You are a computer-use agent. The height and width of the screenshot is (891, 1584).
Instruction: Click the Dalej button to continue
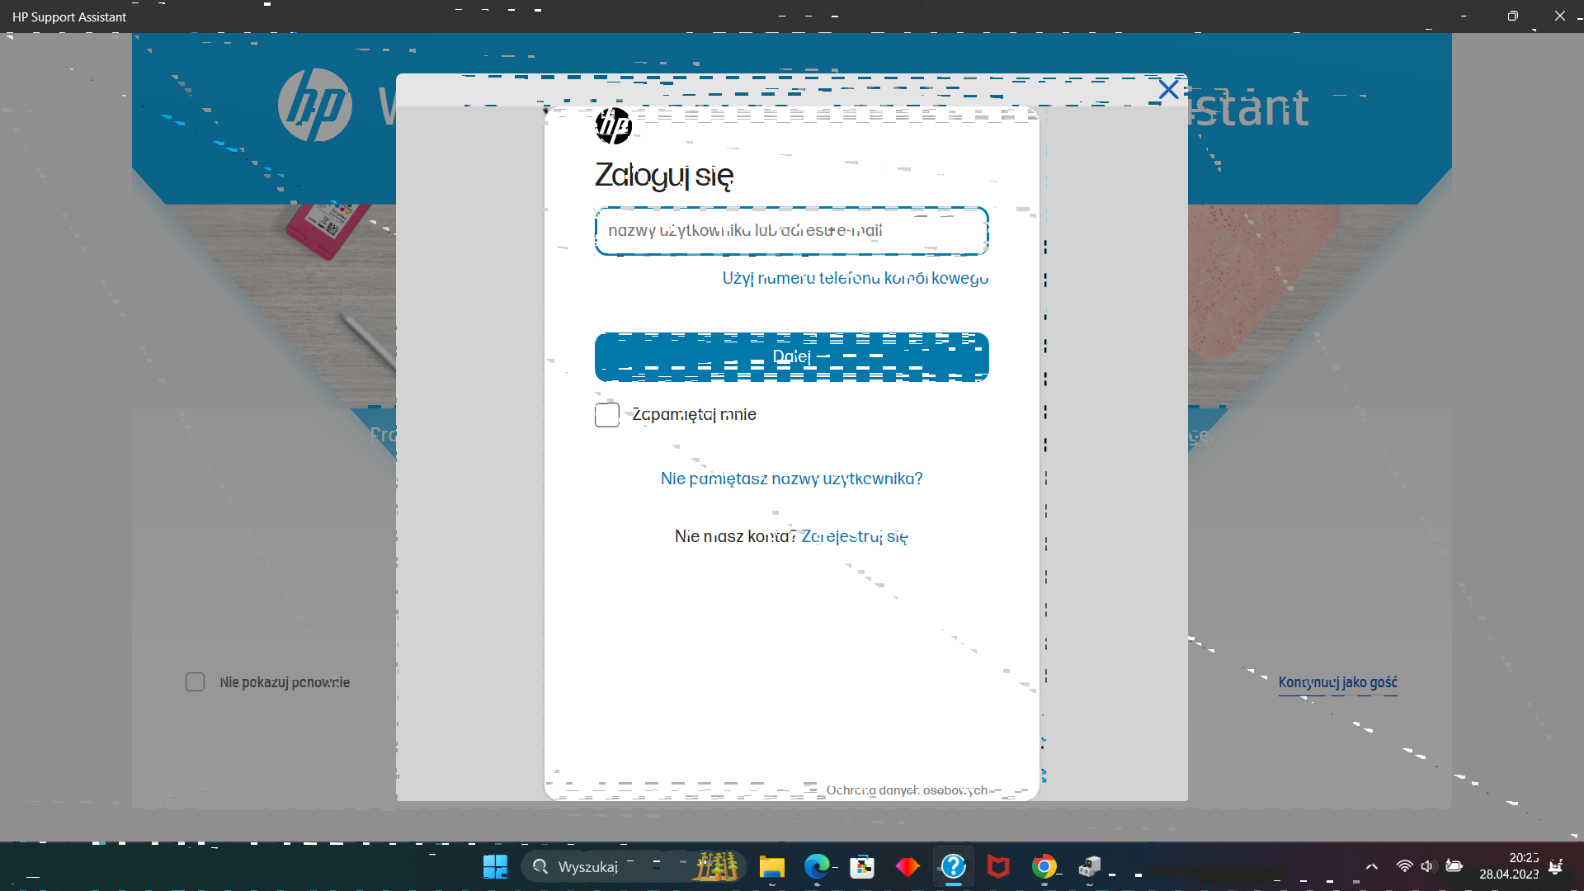pyautogui.click(x=791, y=356)
